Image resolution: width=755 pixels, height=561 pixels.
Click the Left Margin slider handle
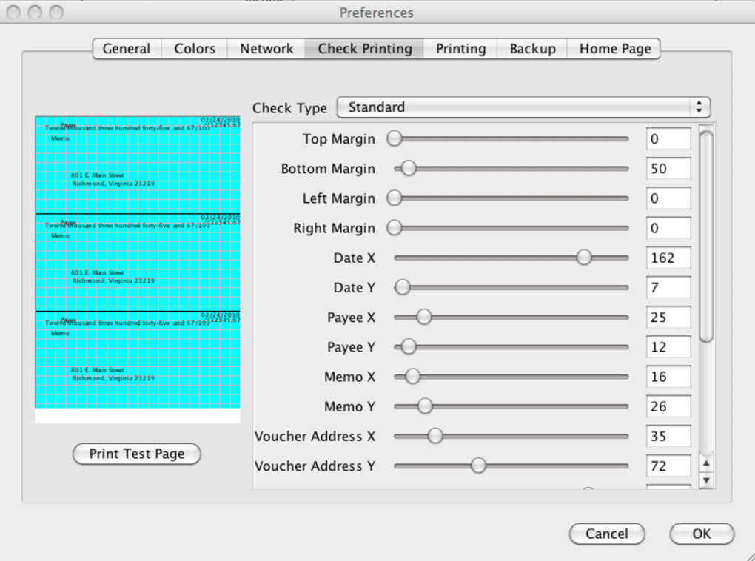[395, 198]
